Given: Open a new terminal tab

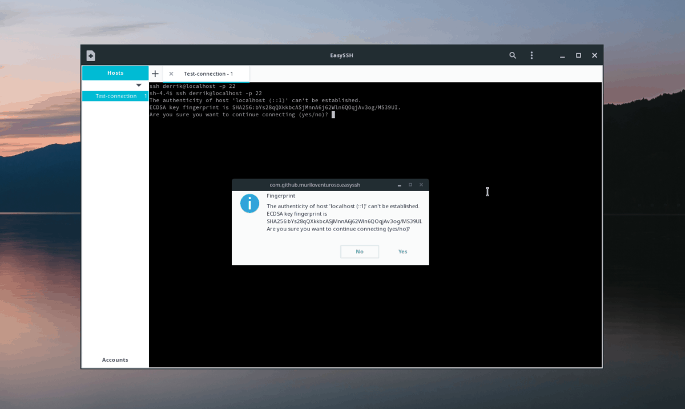Looking at the screenshot, I should (x=155, y=74).
